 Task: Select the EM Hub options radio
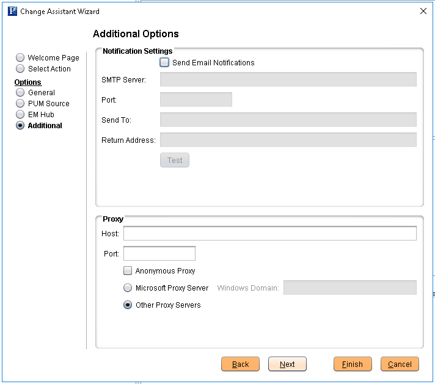(x=20, y=114)
